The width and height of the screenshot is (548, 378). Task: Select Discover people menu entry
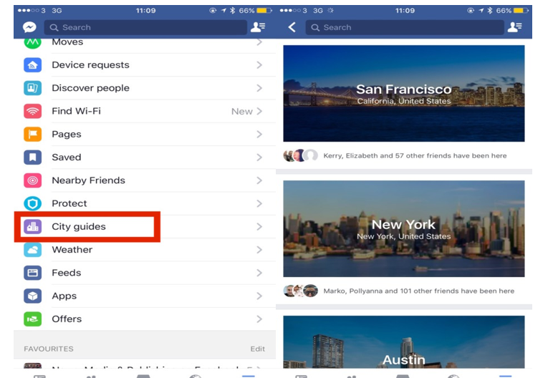pos(145,88)
